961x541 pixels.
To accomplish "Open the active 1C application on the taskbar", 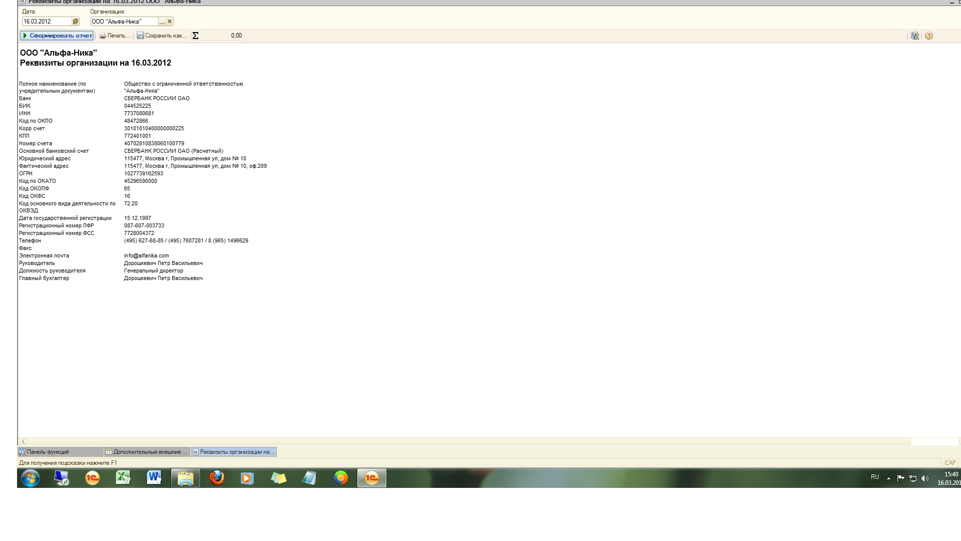I will (371, 478).
